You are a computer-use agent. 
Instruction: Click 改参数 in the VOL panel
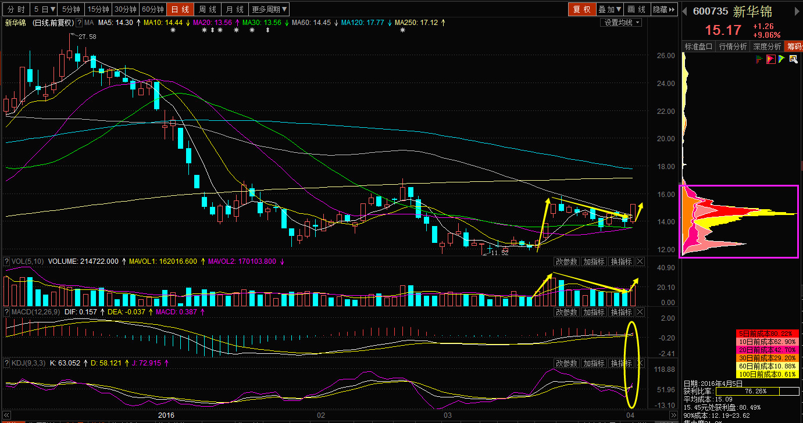point(566,262)
